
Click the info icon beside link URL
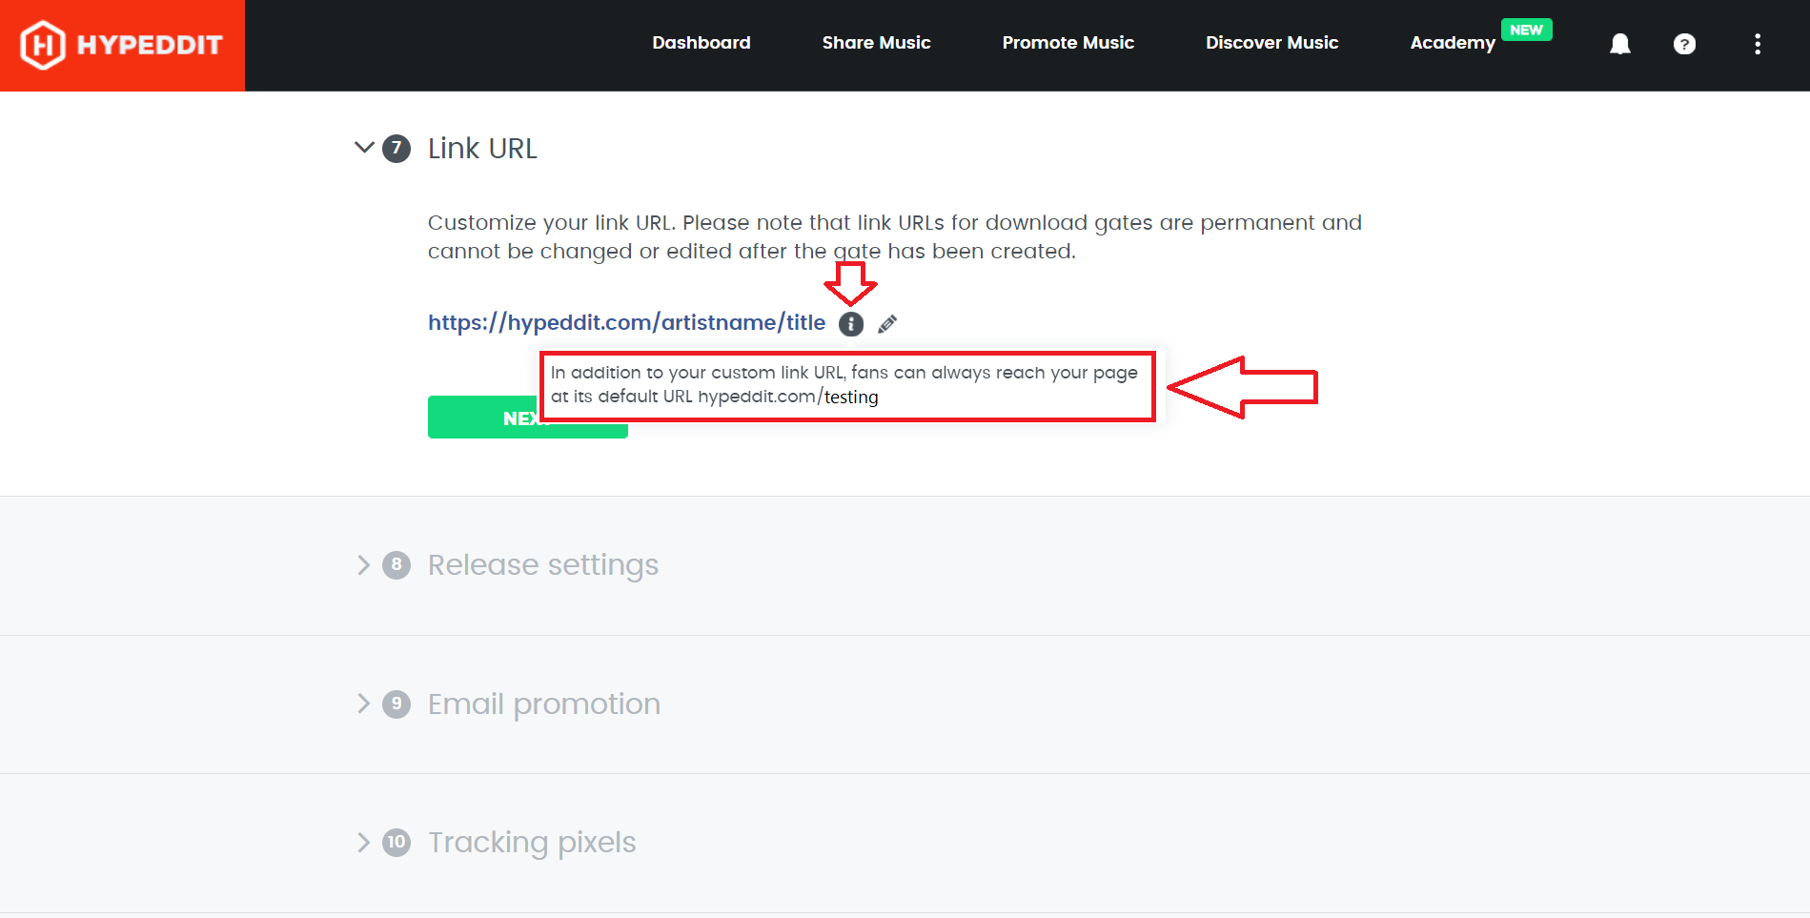pyautogui.click(x=851, y=324)
